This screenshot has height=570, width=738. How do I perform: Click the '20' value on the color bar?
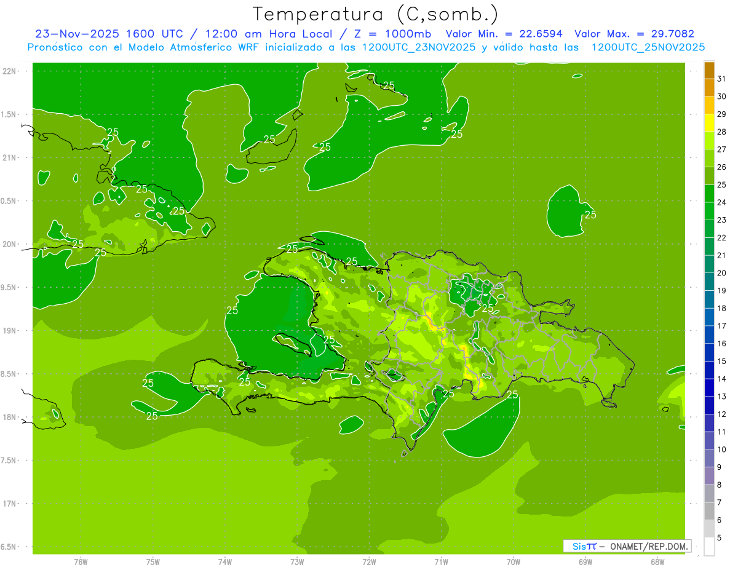point(721,273)
